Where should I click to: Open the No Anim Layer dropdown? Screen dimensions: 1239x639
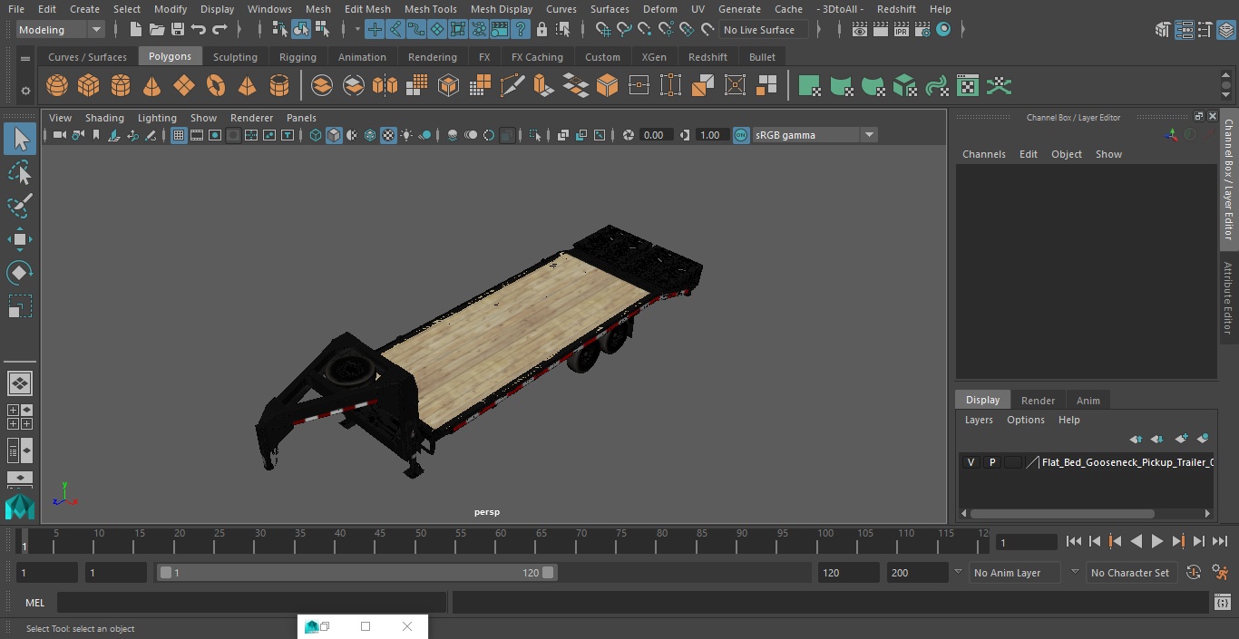(1016, 573)
